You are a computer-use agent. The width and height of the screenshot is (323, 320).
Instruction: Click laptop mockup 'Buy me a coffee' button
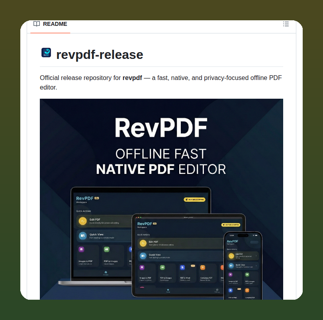[194, 199]
